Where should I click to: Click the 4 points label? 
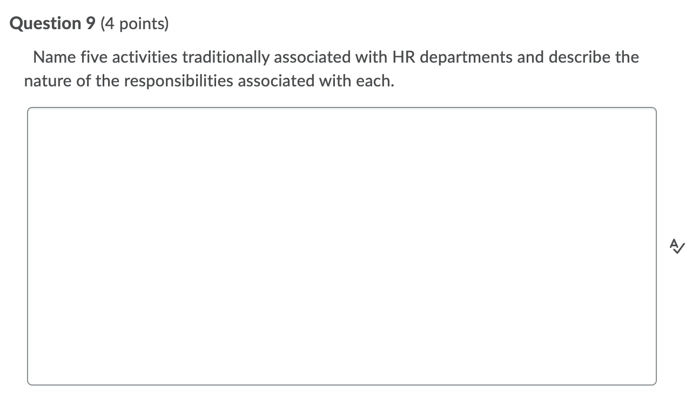pos(134,23)
